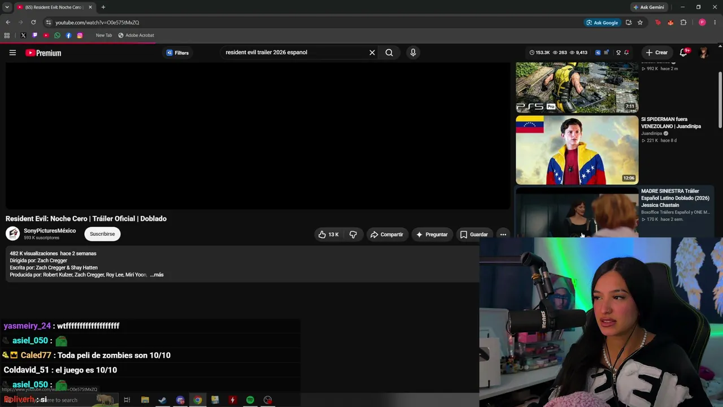Open the YouTube bookmark shortcut

pyautogui.click(x=46, y=35)
